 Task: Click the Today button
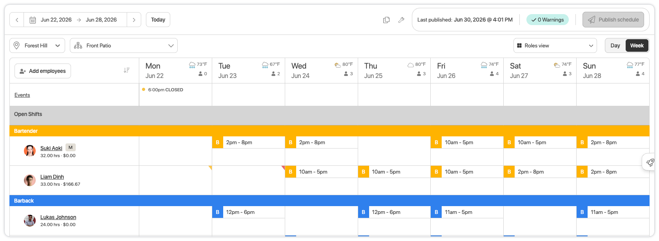(x=158, y=20)
